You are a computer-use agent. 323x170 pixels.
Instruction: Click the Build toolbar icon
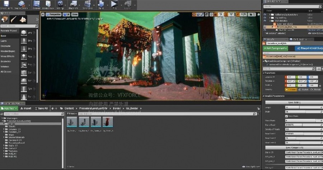tap(101, 5)
